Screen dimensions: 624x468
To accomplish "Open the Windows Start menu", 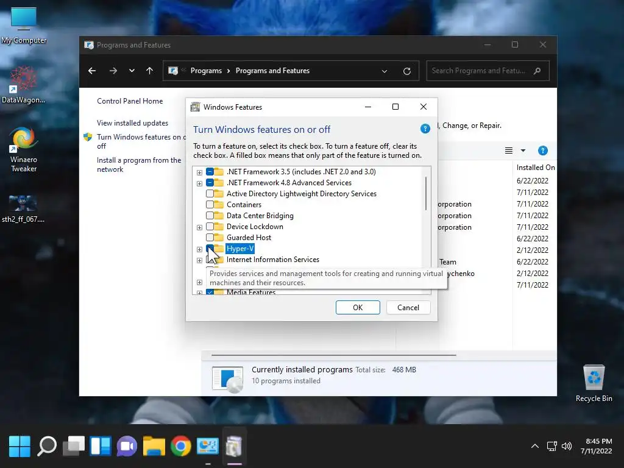I will (x=19, y=446).
